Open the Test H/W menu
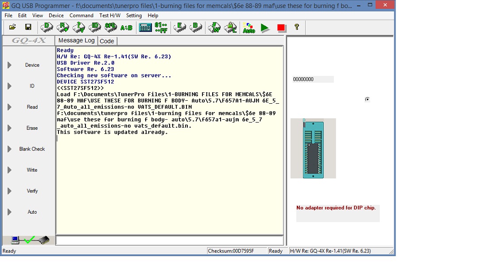485x272 pixels. (x=110, y=15)
